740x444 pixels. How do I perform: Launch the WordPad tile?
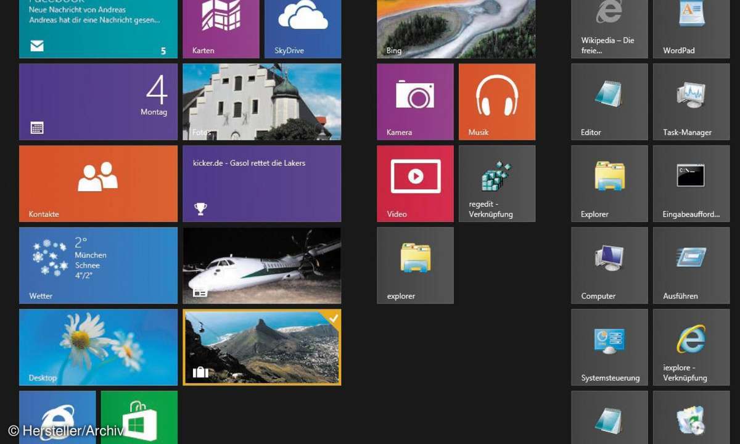coord(691,29)
